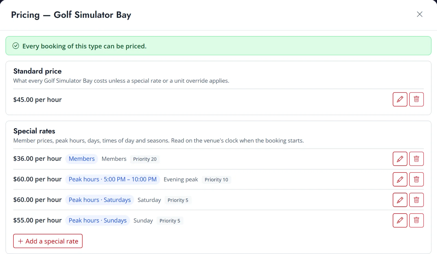Click the Special rates heading

coord(34,131)
